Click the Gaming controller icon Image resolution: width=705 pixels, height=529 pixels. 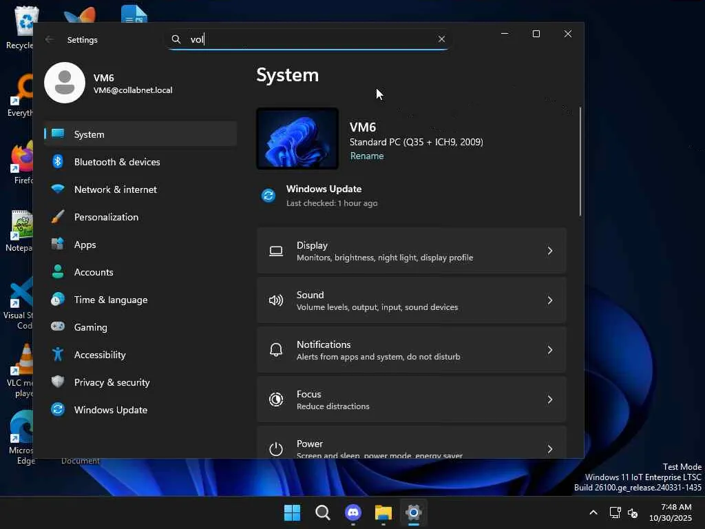tap(59, 327)
